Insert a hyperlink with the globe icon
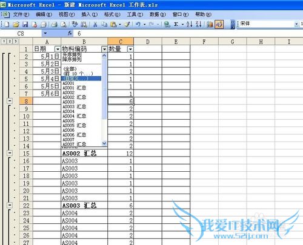The image size is (303, 245). 167,24
